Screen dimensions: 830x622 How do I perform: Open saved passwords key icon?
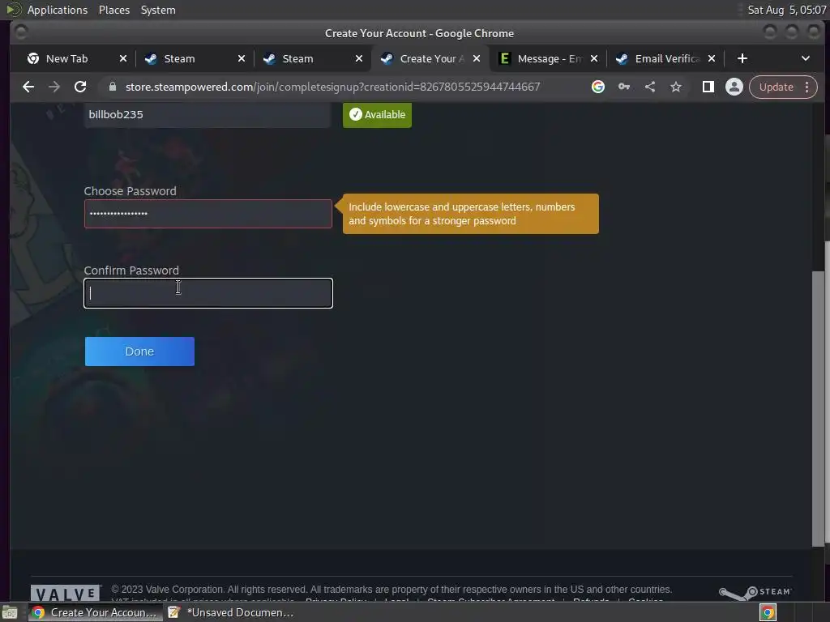click(624, 87)
